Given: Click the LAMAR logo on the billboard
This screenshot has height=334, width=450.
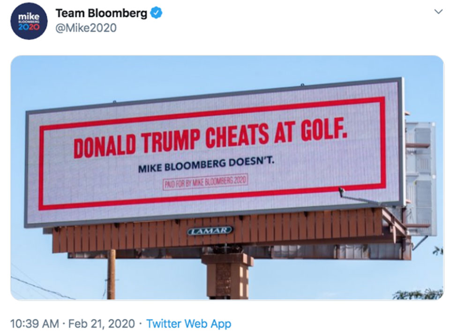Looking at the screenshot, I should pos(210,231).
